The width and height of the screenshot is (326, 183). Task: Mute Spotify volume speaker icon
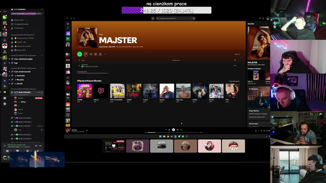pos(267,131)
